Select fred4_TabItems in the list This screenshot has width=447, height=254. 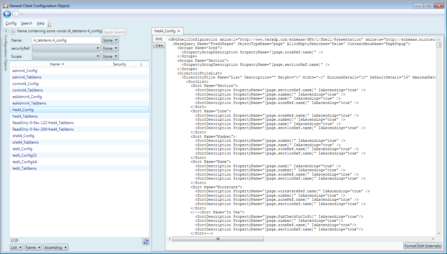[x=79, y=116]
